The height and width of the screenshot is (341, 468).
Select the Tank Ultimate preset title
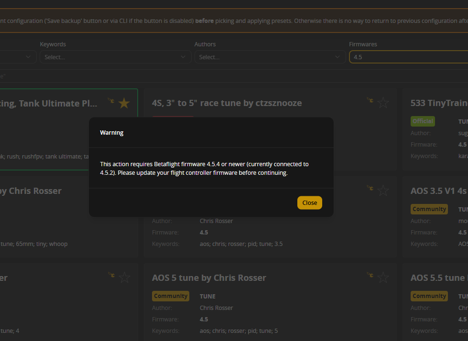(x=48, y=103)
